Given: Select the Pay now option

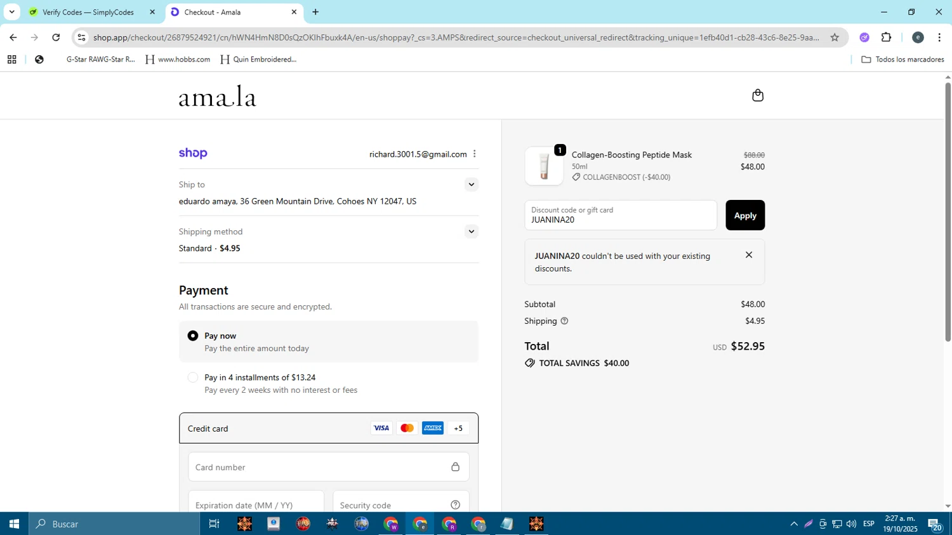Looking at the screenshot, I should pyautogui.click(x=193, y=336).
